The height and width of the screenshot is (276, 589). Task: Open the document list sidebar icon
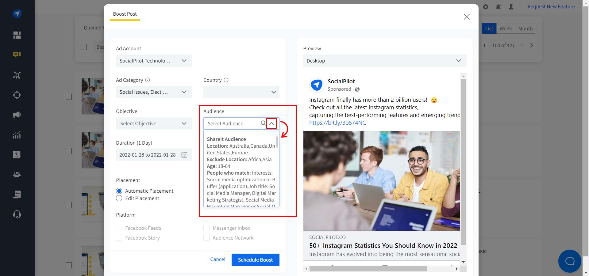coord(17,195)
